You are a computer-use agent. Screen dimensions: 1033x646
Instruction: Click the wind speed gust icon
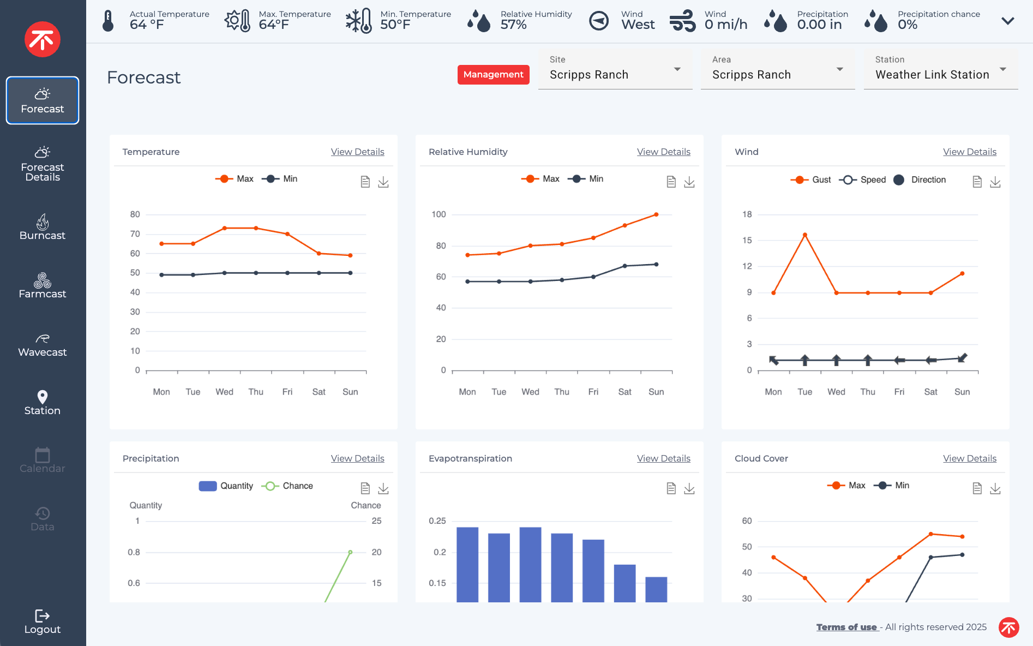(682, 21)
